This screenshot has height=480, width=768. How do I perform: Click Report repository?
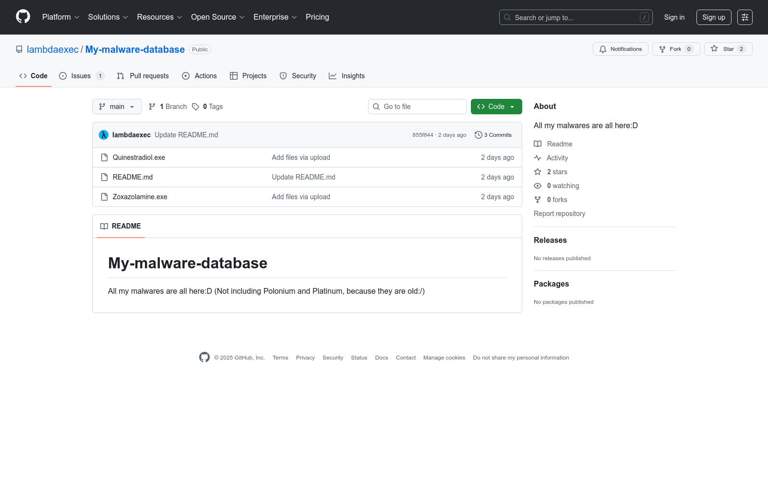560,214
